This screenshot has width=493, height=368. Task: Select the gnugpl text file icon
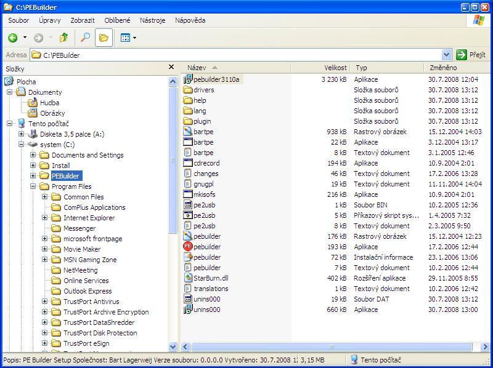[x=188, y=183]
